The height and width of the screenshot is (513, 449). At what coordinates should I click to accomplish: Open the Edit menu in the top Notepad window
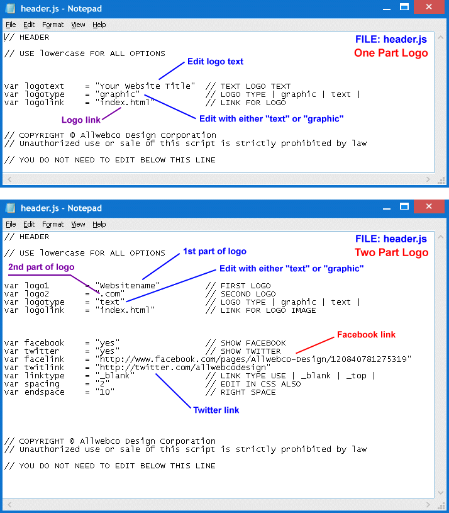tap(29, 25)
